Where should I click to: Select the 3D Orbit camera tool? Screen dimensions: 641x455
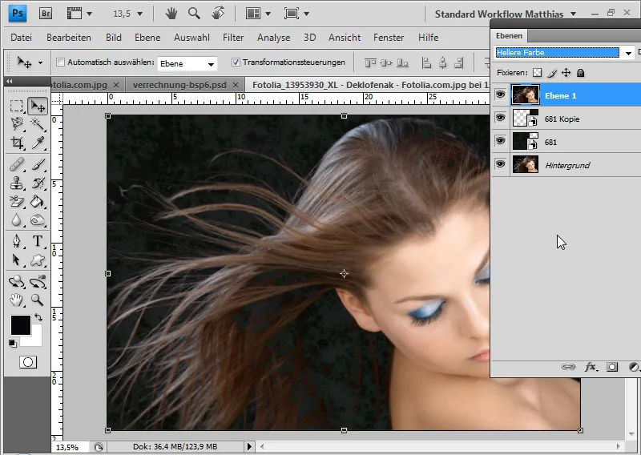point(38,282)
